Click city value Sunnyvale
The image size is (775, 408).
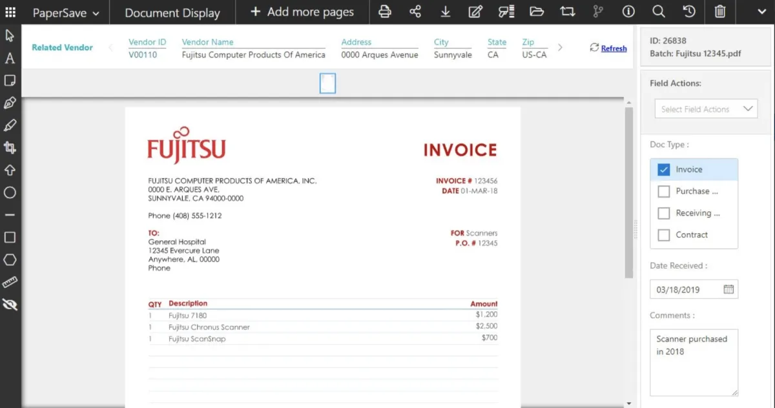[453, 55]
